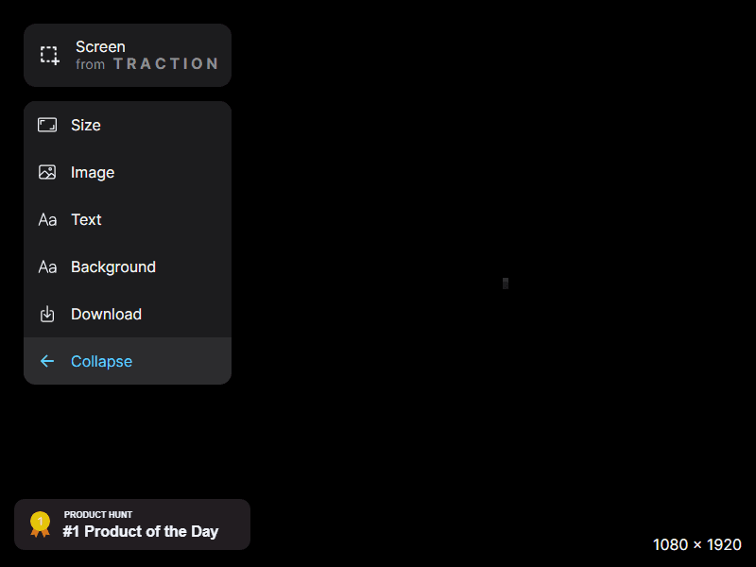Screen dimensions: 756x567
Task: Open the Size menu item label
Action: (x=86, y=125)
